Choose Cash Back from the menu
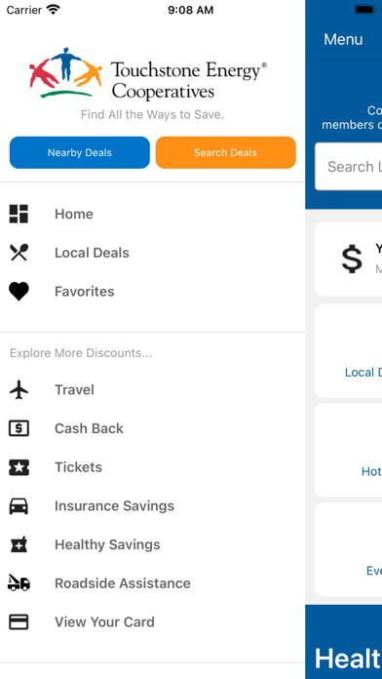The image size is (382, 679). pyautogui.click(x=153, y=428)
